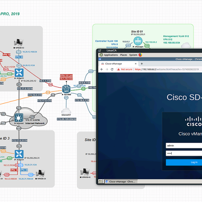202x202 pixels.
Task: Click the 172.17.0.31/16 address label
Action: click(20, 141)
